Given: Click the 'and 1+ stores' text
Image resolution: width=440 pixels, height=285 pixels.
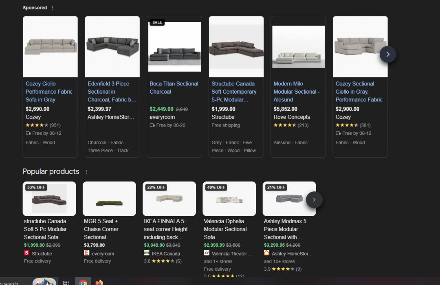Looking at the screenshot, I should (x=218, y=261).
